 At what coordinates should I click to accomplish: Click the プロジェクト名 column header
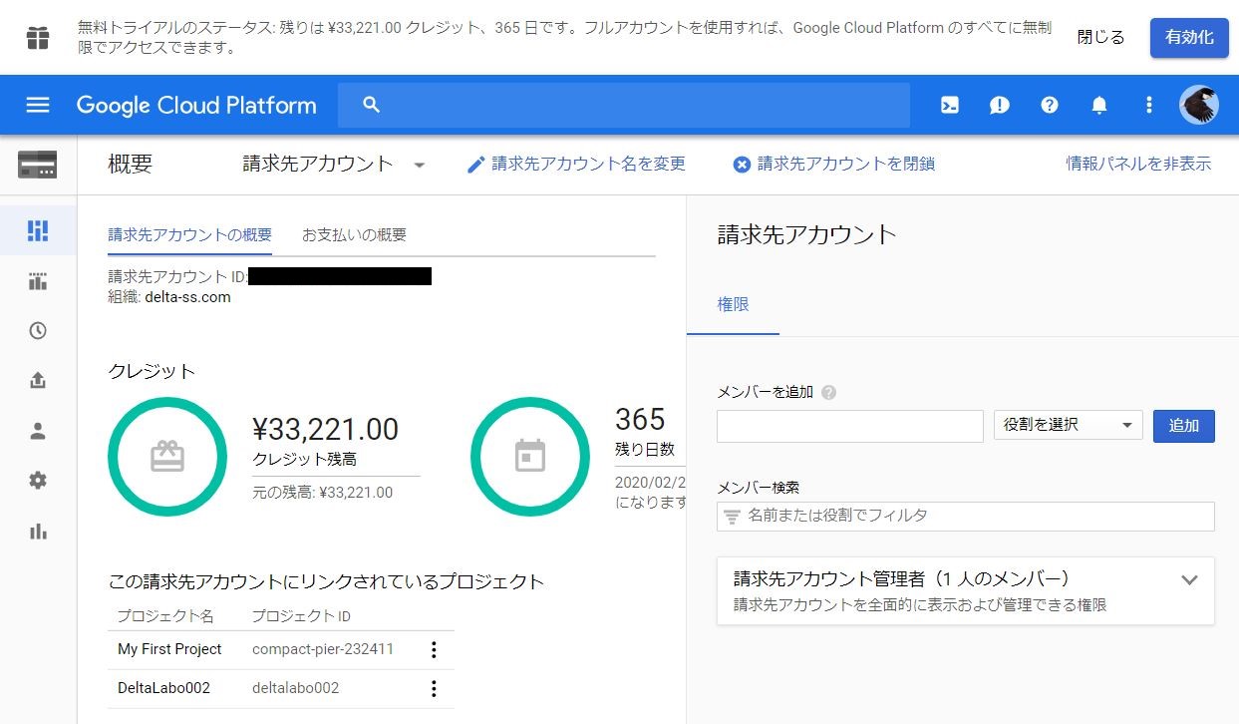click(165, 616)
